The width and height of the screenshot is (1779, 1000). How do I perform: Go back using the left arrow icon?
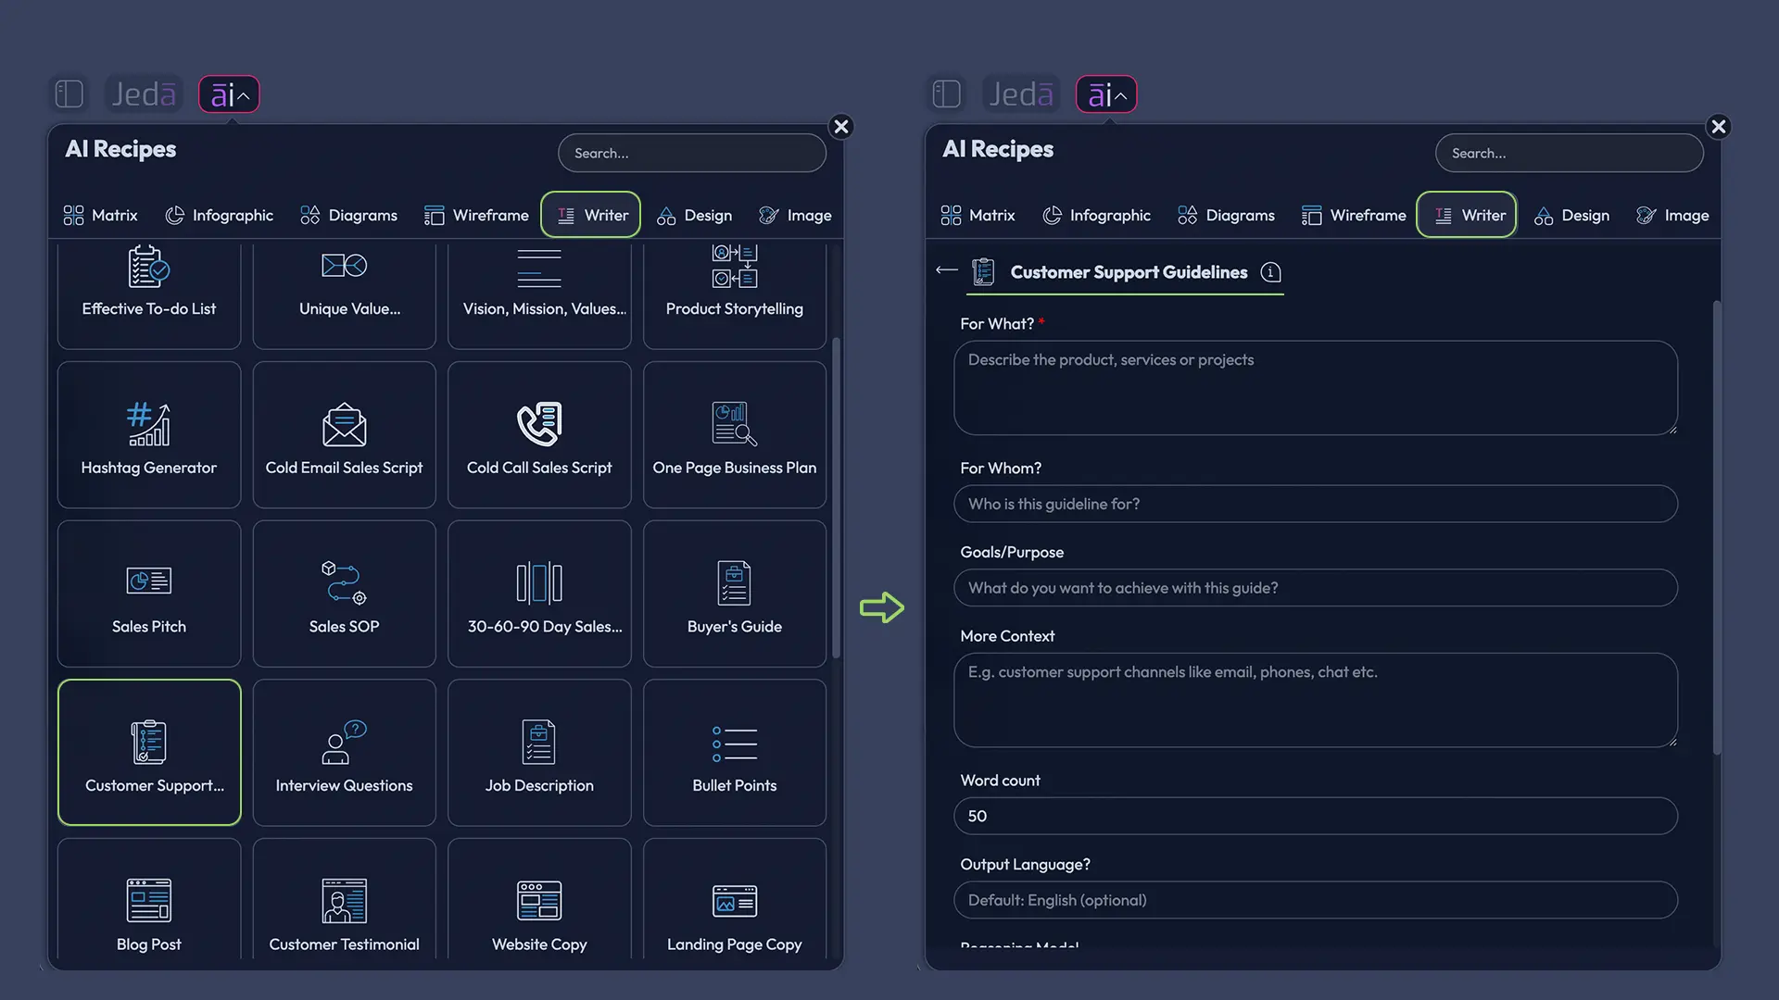(x=946, y=270)
